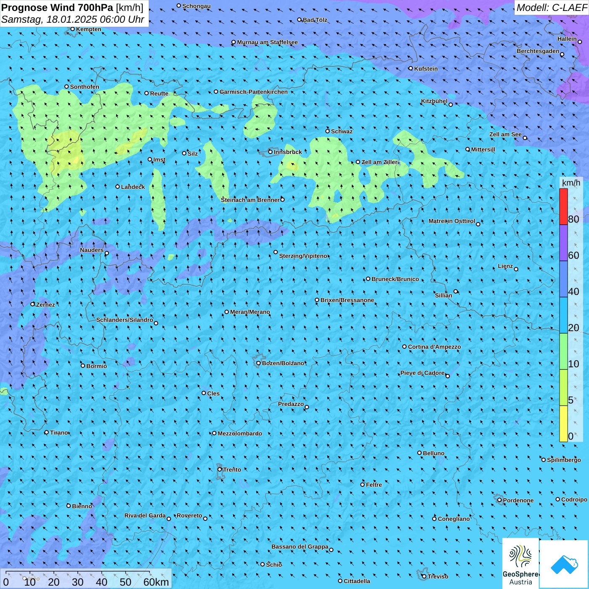Click the Schwaz city label

coord(342,131)
